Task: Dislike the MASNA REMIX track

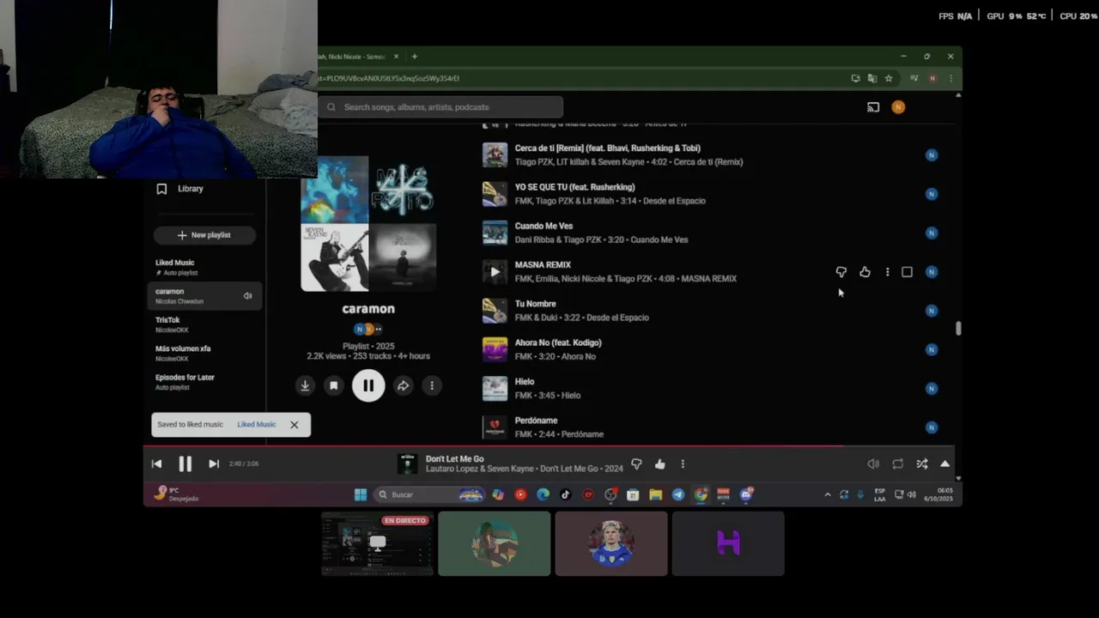Action: (841, 272)
